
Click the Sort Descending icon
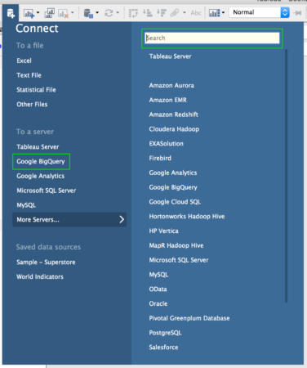coord(162,13)
